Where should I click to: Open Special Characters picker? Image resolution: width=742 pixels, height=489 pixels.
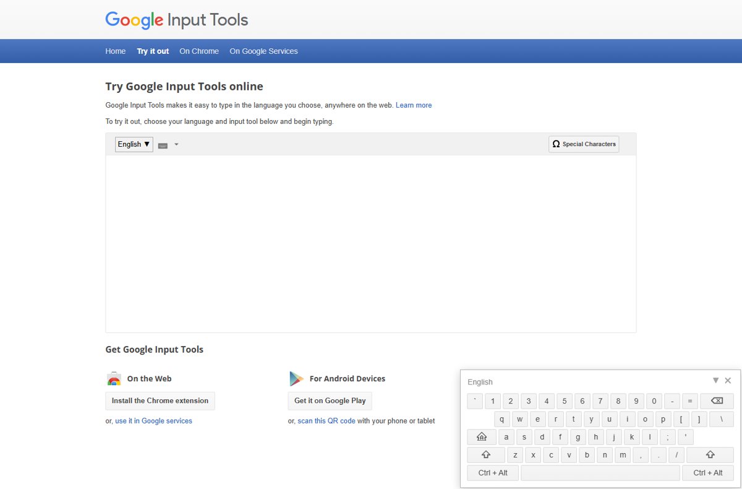[584, 144]
